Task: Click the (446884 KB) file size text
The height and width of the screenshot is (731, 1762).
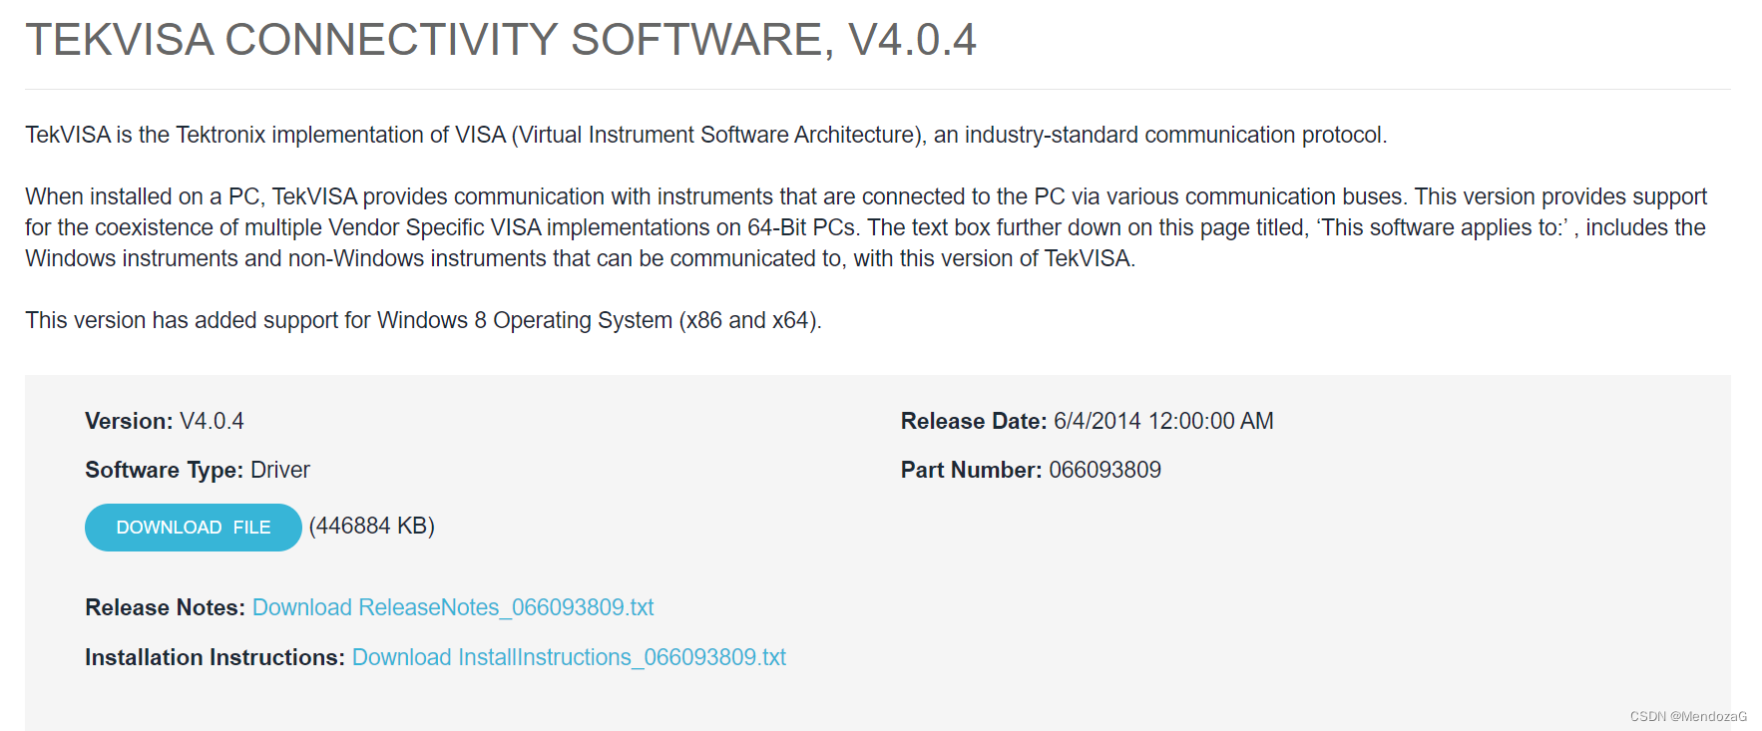Action: coord(372,526)
